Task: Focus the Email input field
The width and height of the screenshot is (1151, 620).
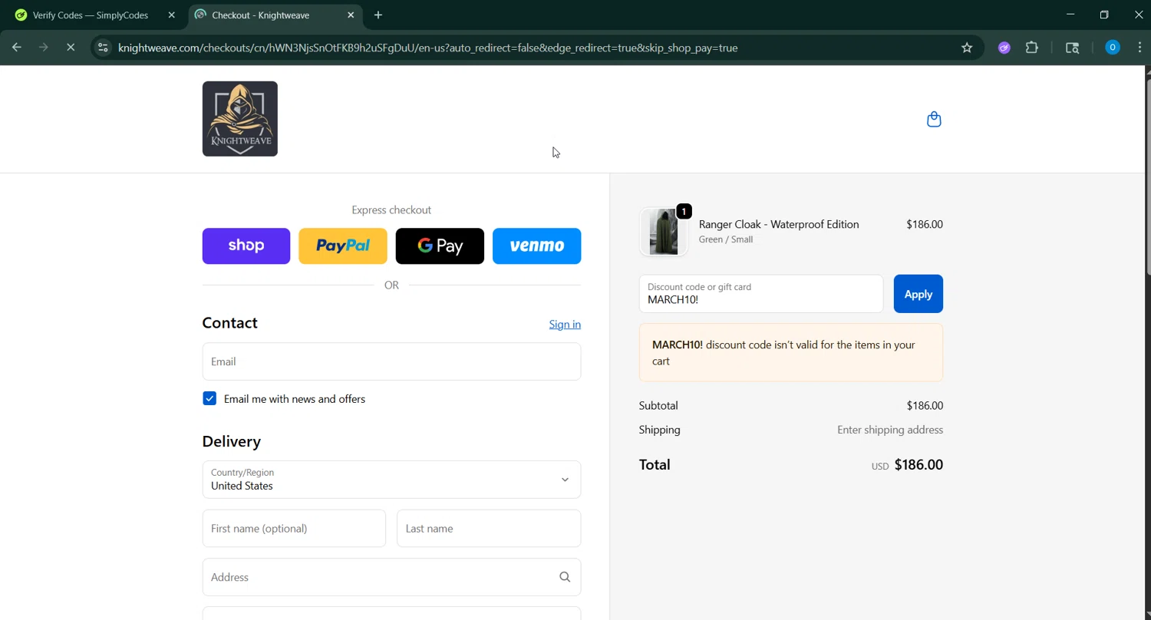Action: [x=391, y=361]
